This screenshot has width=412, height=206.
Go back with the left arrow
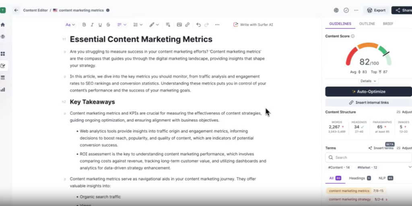tap(16, 10)
